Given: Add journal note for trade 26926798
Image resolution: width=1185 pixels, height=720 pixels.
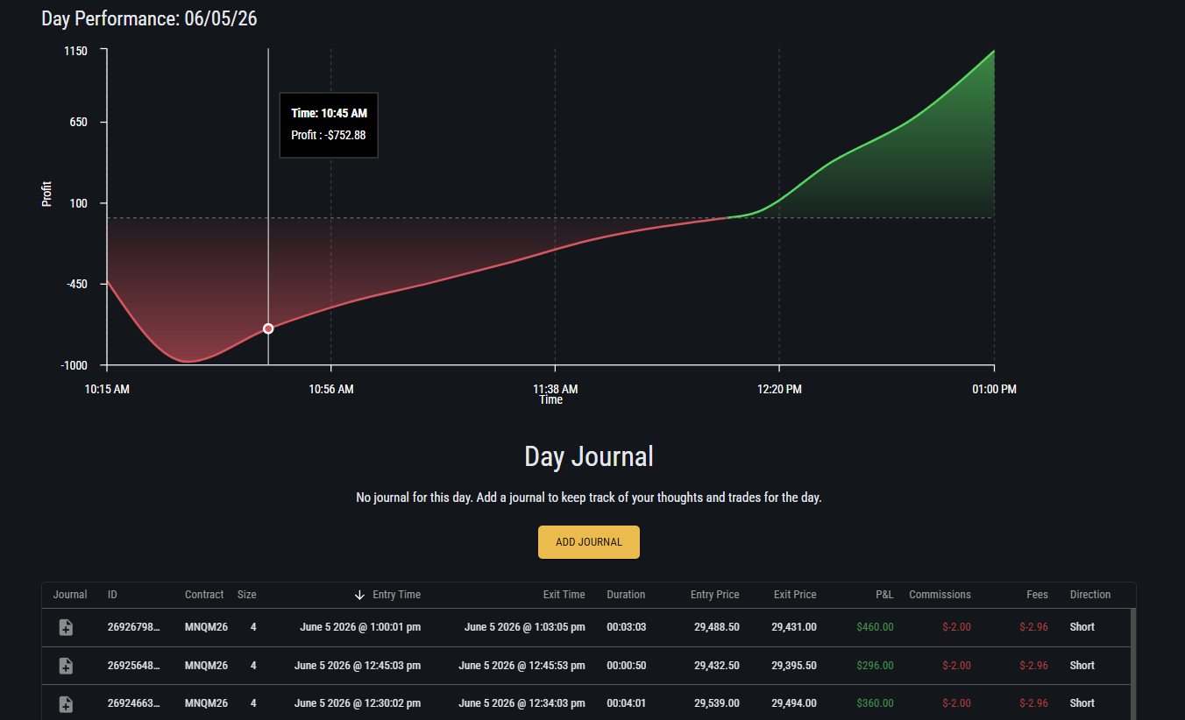Looking at the screenshot, I should [66, 627].
